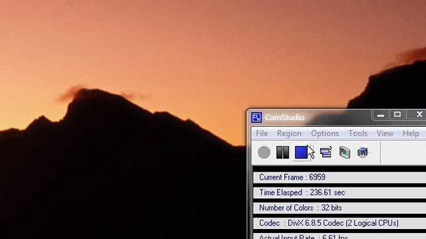This screenshot has width=426, height=239.
Task: Click the 'Current Frame : 6959' text
Action: (x=292, y=177)
